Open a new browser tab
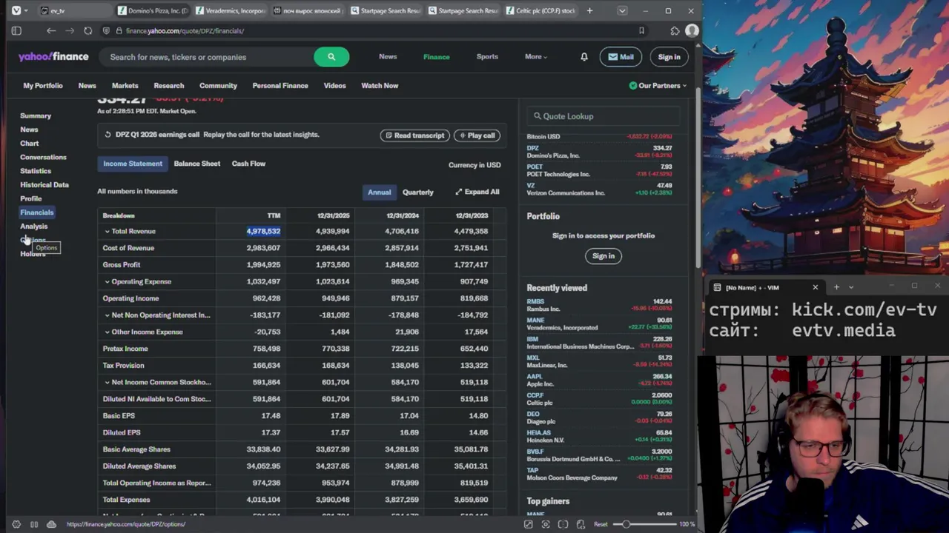 (589, 10)
